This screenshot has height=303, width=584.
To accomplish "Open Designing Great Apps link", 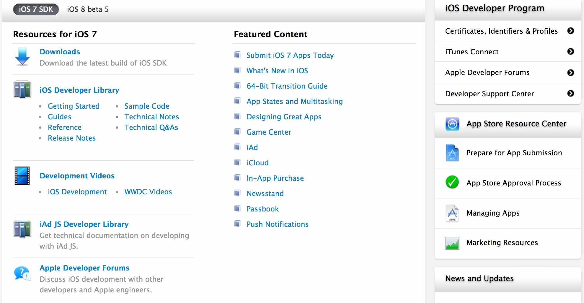I will pyautogui.click(x=284, y=117).
